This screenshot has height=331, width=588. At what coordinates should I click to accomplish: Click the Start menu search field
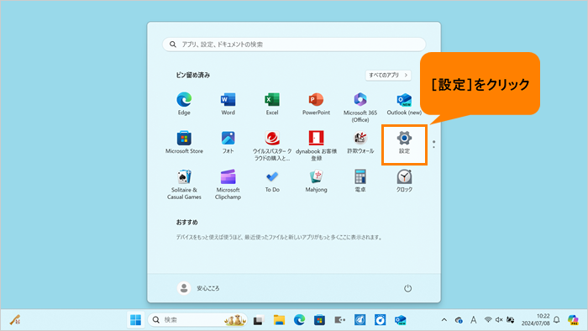coord(294,45)
